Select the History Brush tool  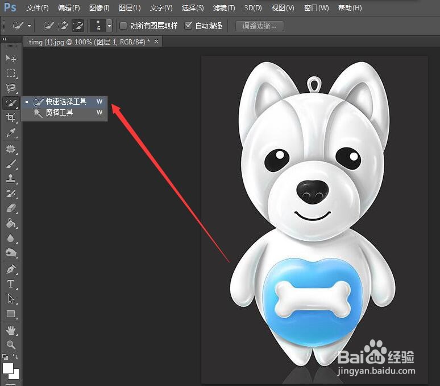(x=11, y=194)
